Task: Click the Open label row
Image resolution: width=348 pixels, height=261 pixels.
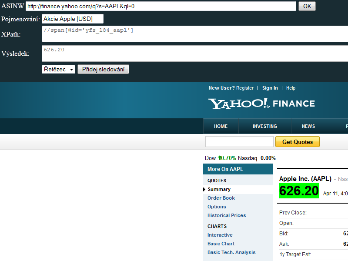Action: [x=286, y=223]
